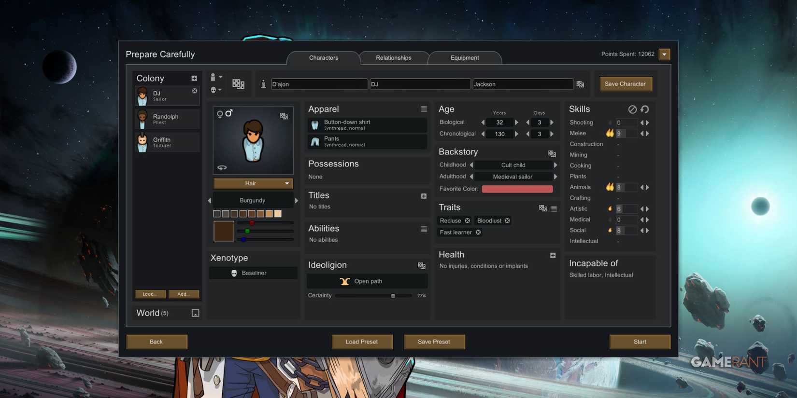Remove the Bloodlust trait

click(507, 220)
